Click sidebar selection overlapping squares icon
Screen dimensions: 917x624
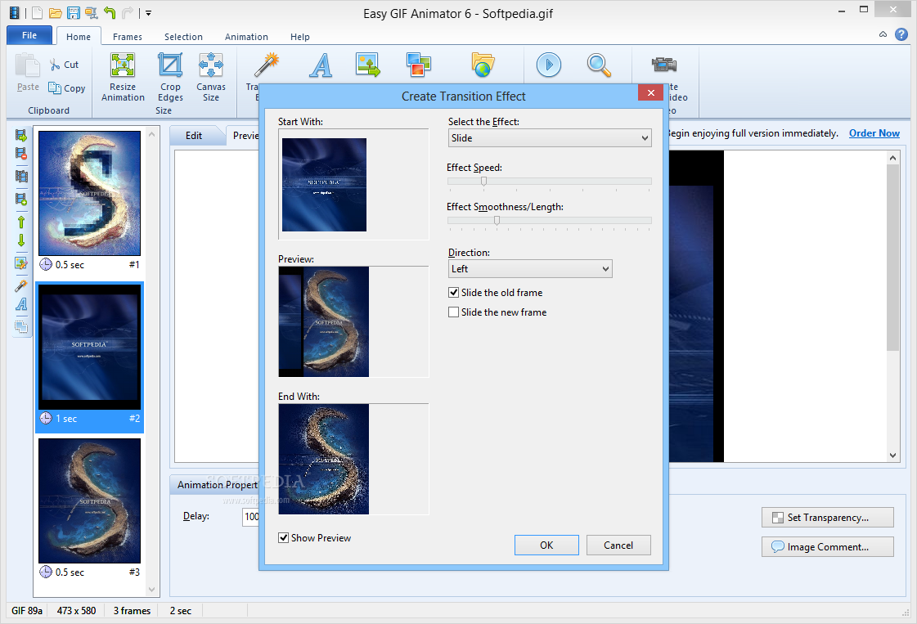pos(21,326)
